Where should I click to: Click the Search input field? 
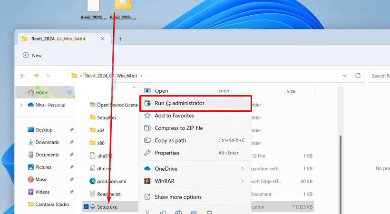coord(380,76)
